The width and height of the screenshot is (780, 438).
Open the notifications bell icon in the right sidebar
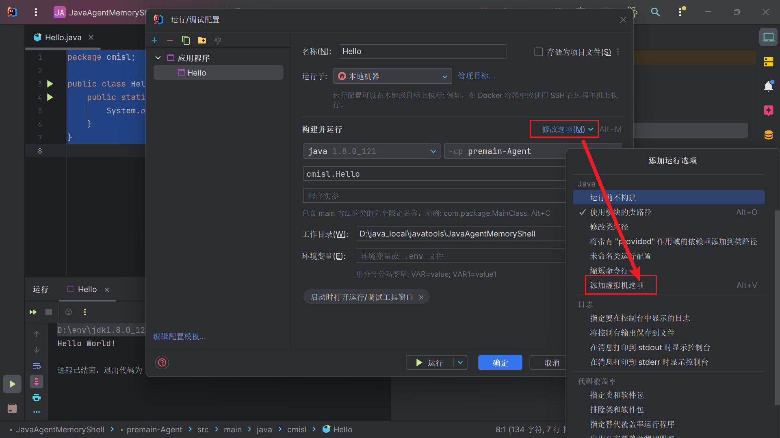pyautogui.click(x=769, y=86)
